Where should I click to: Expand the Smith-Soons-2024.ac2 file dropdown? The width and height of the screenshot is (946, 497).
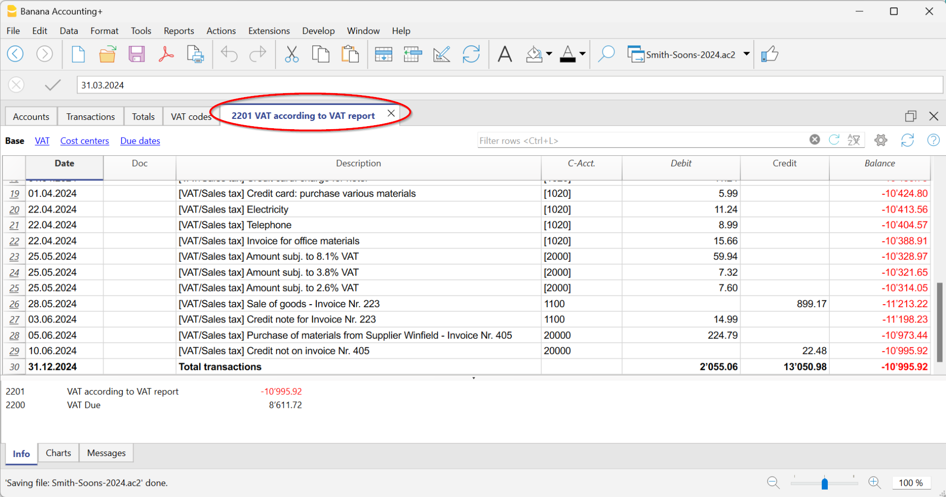tap(747, 54)
